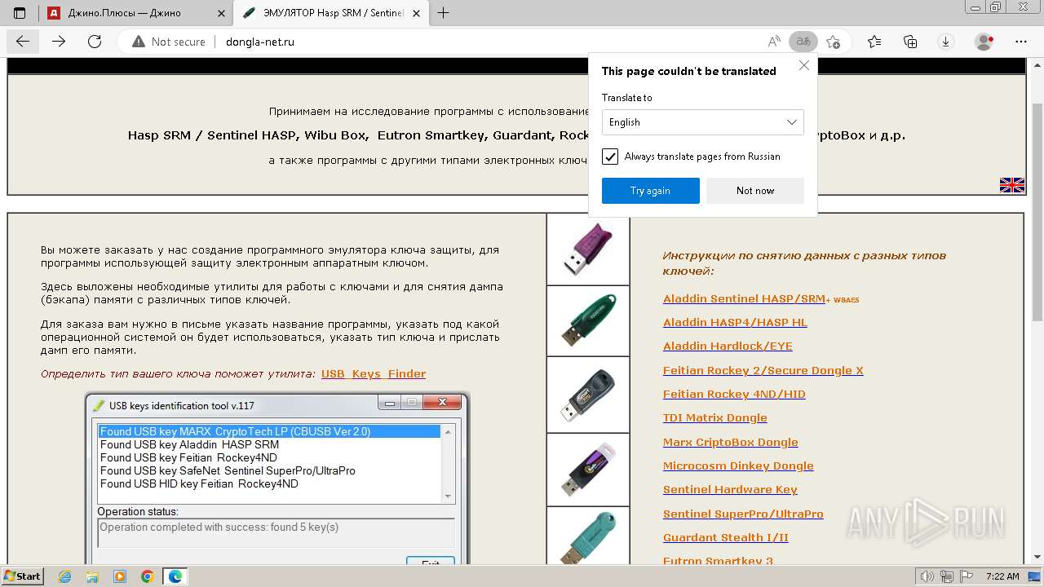
Task: Open Aladdin Sentinel HASP/SRM link
Action: [x=744, y=299]
